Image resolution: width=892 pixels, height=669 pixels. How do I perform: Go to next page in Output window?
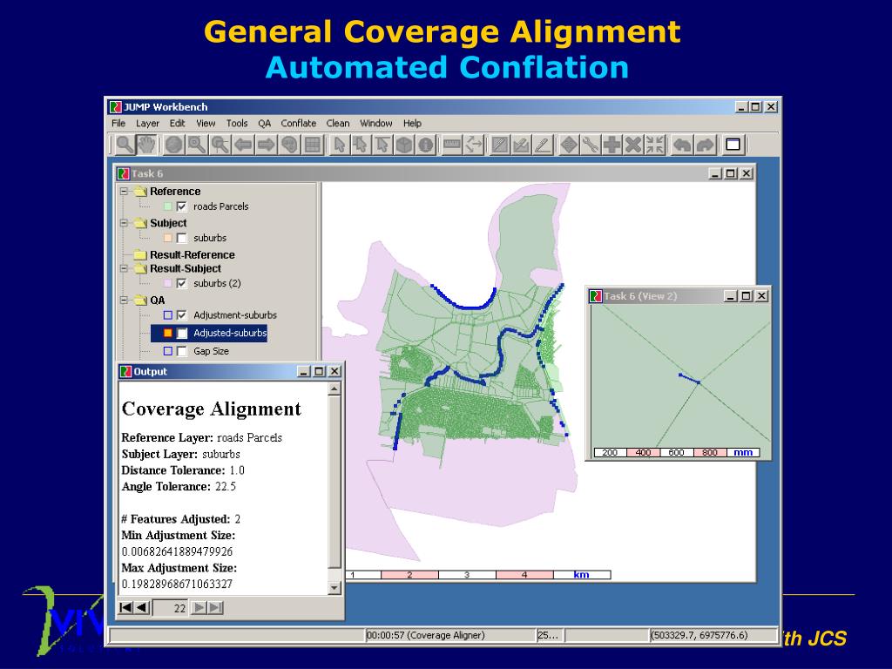[199, 607]
